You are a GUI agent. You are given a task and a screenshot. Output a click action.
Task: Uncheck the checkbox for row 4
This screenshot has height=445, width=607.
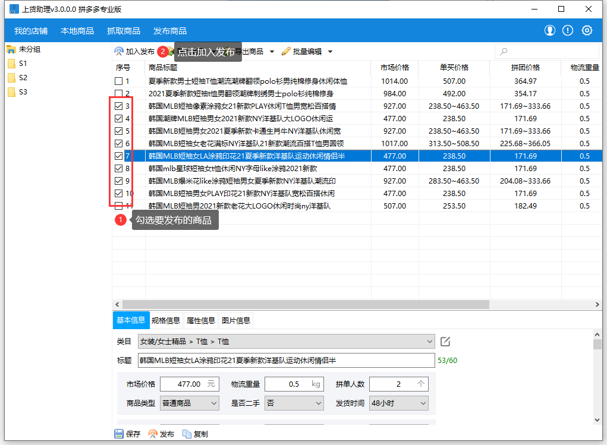pos(119,118)
